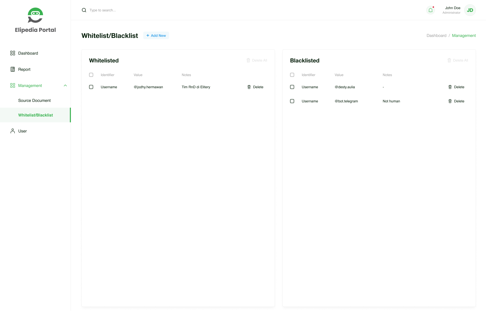
Task: Check the @desty.aulia row checkbox
Action: pos(292,87)
